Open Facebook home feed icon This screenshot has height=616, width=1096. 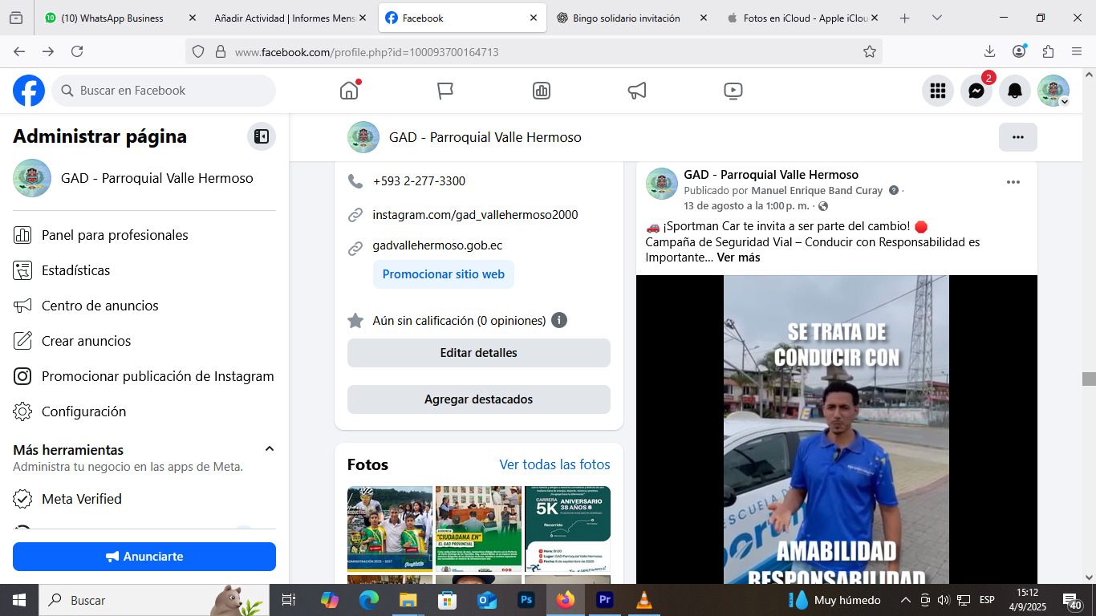click(349, 91)
